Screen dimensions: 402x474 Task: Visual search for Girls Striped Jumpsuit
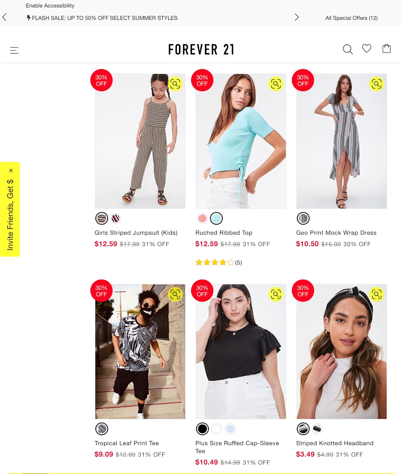click(x=175, y=84)
